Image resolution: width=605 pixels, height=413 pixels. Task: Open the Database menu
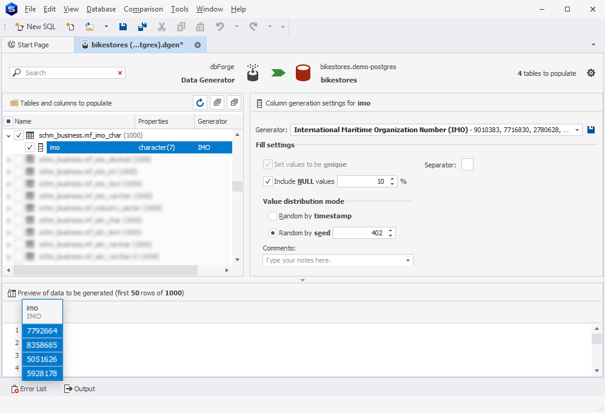click(101, 9)
